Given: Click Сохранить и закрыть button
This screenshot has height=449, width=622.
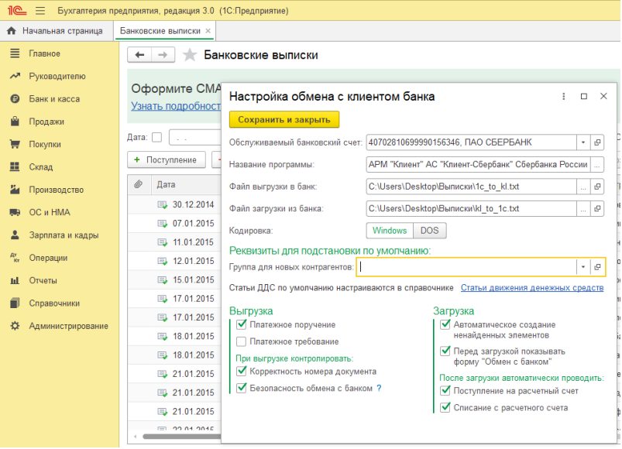Looking at the screenshot, I should pos(284,120).
